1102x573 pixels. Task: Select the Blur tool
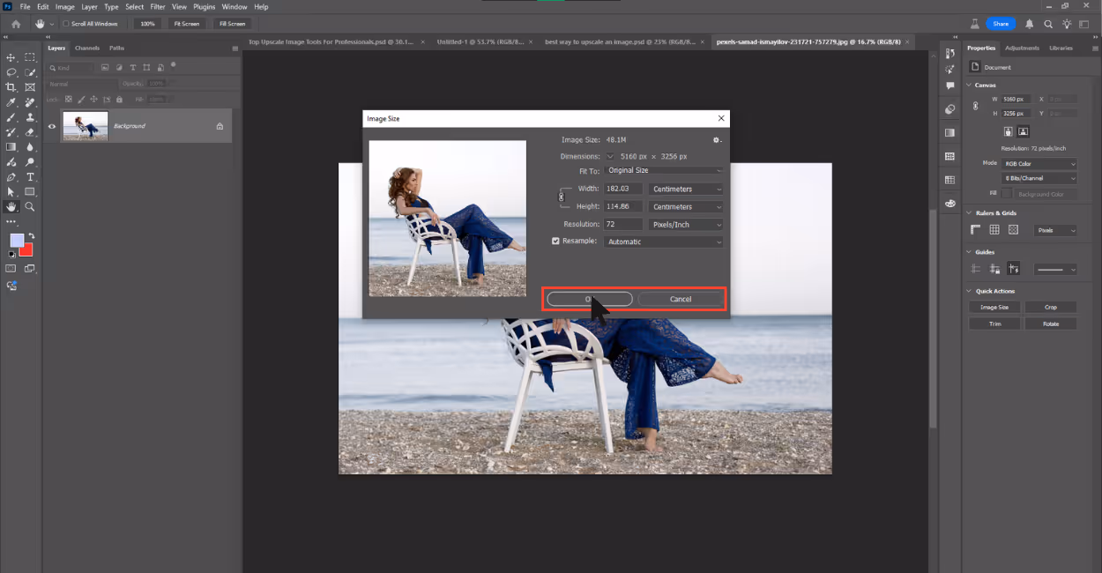coord(30,147)
